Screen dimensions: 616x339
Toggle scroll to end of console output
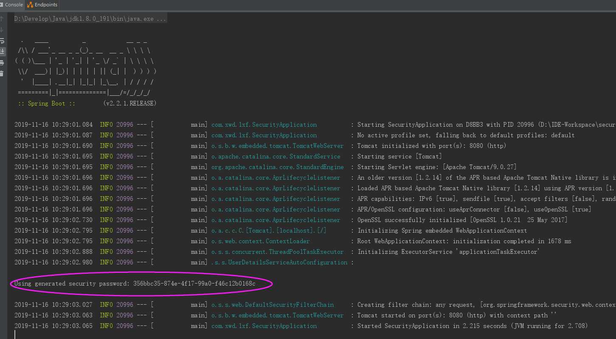pos(2,52)
